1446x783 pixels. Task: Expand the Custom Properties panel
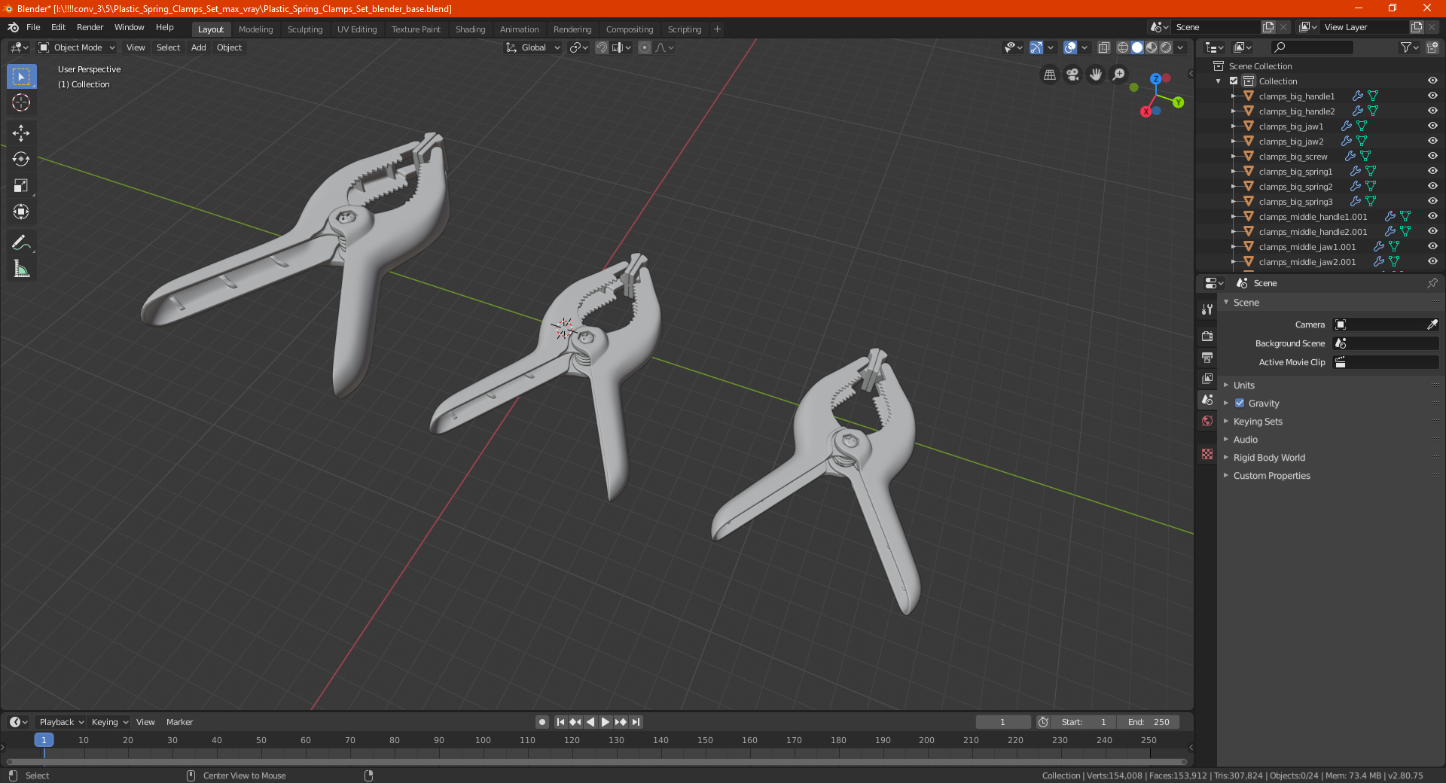(1271, 476)
